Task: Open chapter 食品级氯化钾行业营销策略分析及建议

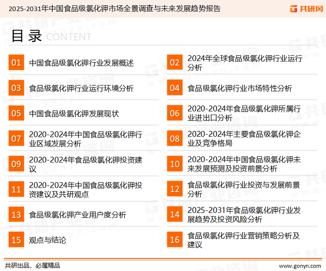Action: click(244, 240)
